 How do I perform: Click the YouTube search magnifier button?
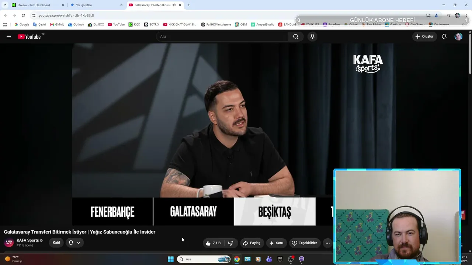click(296, 36)
